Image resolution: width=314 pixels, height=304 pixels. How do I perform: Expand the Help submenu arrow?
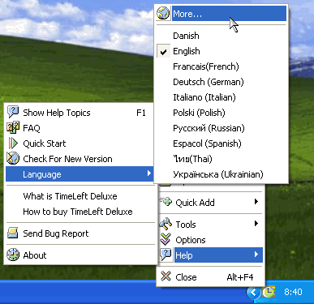(256, 255)
